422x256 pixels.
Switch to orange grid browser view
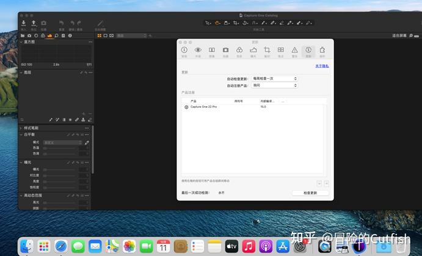coord(100,35)
